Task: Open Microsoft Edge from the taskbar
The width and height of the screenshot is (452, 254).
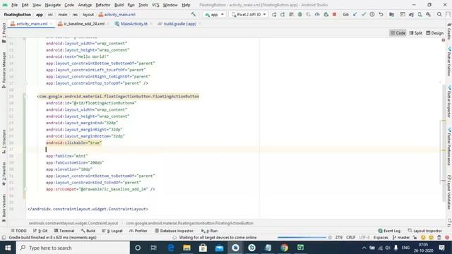Action: point(171,248)
